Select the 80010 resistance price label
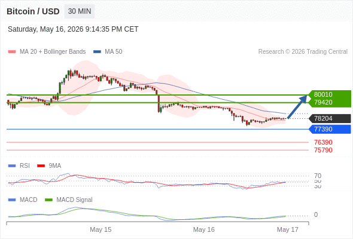 323,94
